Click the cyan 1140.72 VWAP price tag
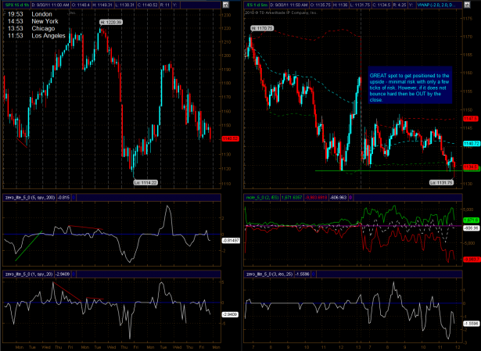 [x=471, y=144]
